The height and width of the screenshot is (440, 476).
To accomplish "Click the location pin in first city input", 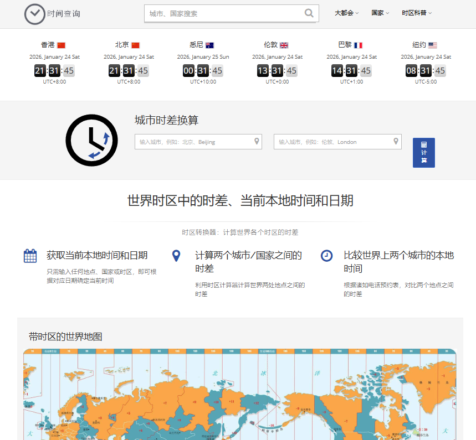I will point(257,141).
